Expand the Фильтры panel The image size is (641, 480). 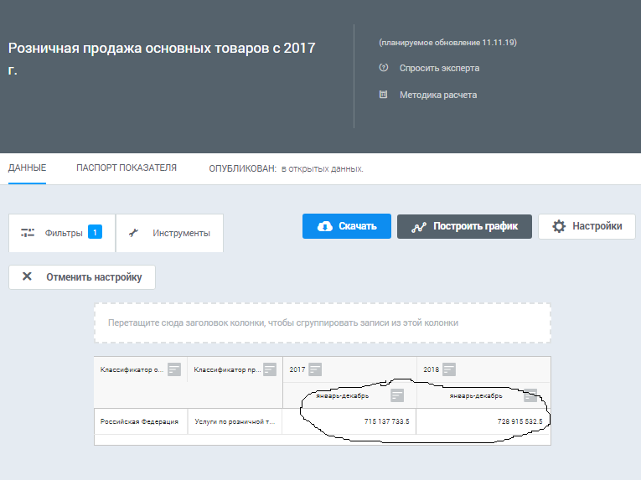[61, 233]
